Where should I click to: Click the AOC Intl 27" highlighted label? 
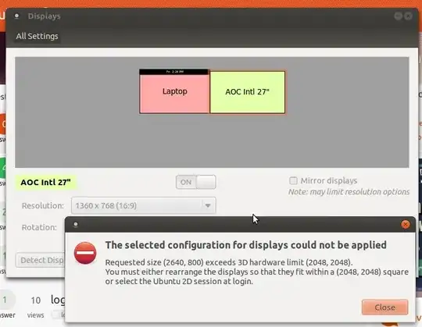pyautogui.click(x=46, y=182)
